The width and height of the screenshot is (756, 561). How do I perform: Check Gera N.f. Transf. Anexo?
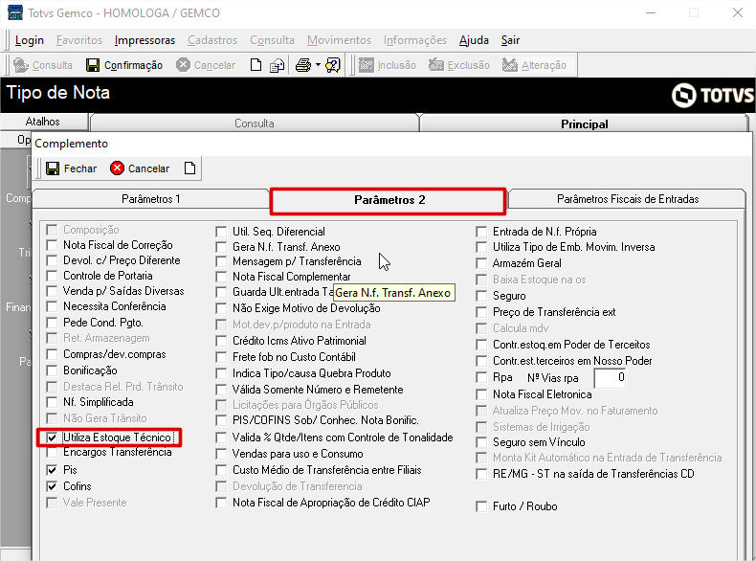click(221, 247)
